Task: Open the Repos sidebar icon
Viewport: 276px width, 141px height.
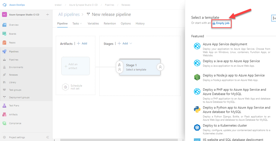Action: tap(4, 43)
